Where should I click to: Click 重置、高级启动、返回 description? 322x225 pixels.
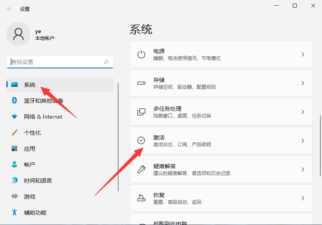(x=177, y=202)
